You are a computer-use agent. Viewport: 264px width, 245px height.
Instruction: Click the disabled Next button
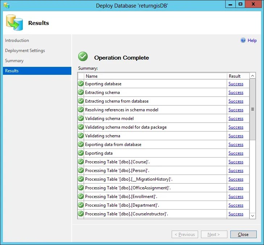[x=214, y=234]
